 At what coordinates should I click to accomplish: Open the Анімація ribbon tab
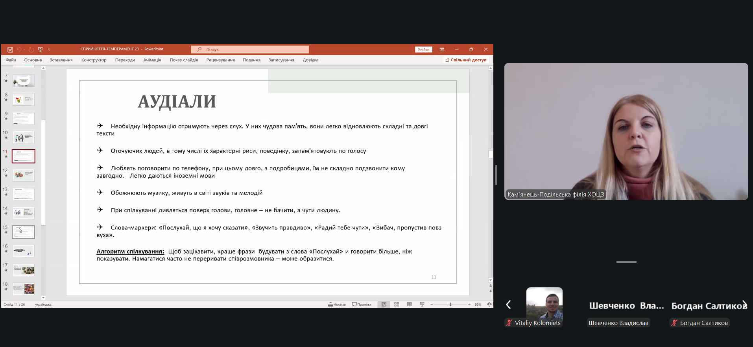click(152, 60)
